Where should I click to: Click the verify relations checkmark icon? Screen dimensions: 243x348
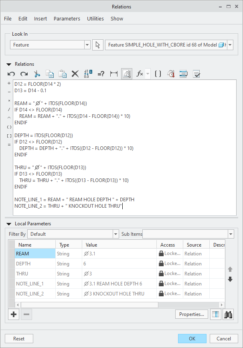point(196,74)
